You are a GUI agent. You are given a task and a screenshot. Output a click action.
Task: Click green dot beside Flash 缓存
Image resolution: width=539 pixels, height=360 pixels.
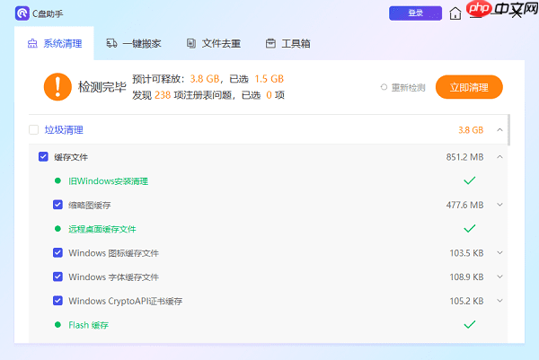[57, 325]
